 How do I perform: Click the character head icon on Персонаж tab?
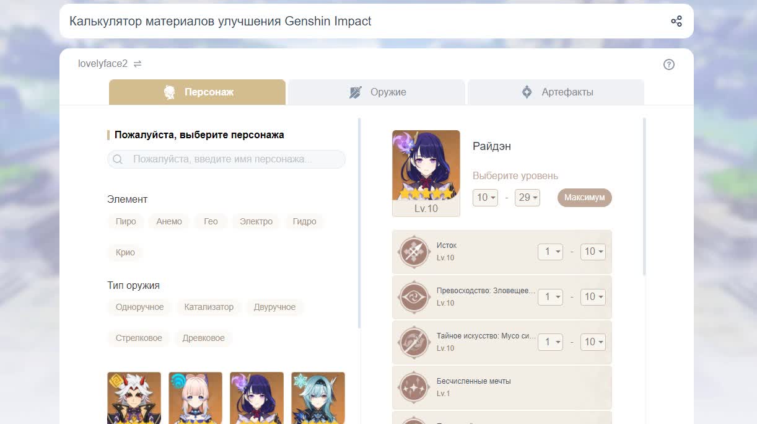[169, 92]
